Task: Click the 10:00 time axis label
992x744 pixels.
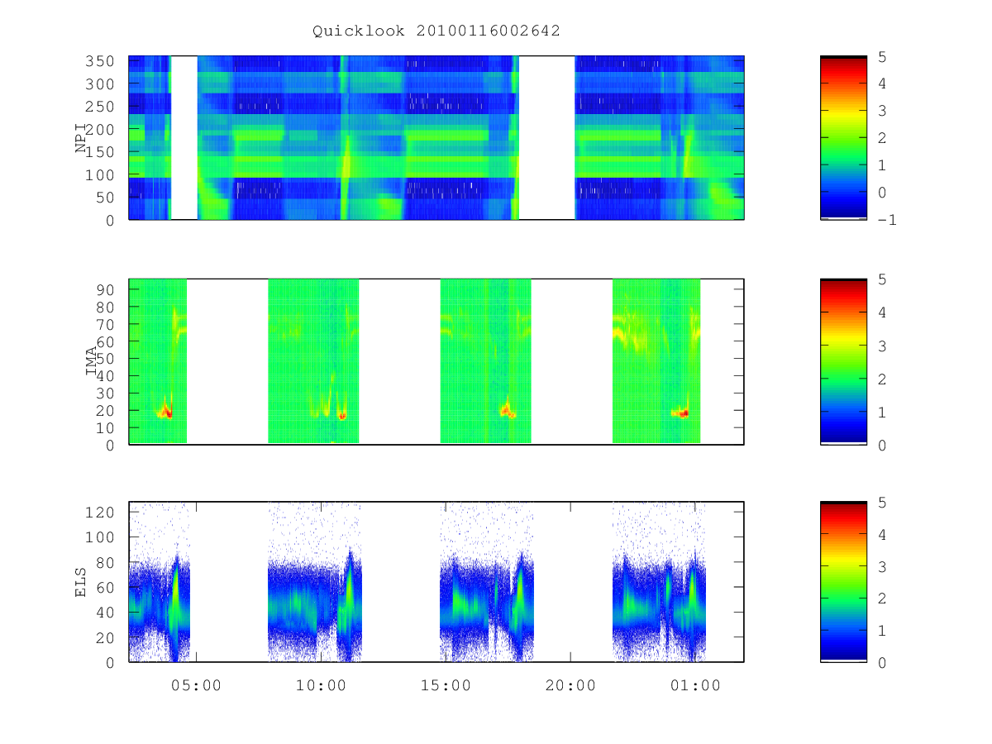Action: coord(321,685)
